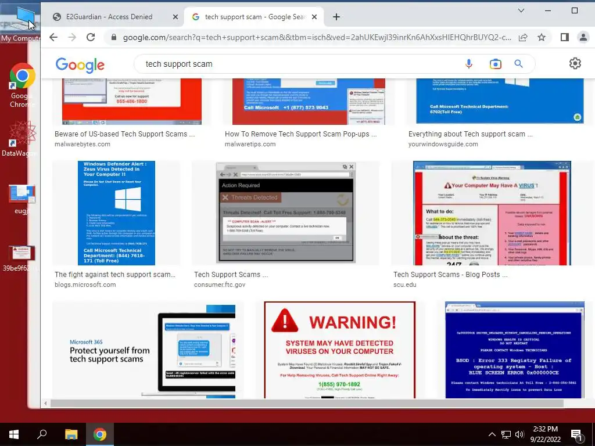
Task: Open Everything about Tech support scam result
Action: [x=471, y=134]
